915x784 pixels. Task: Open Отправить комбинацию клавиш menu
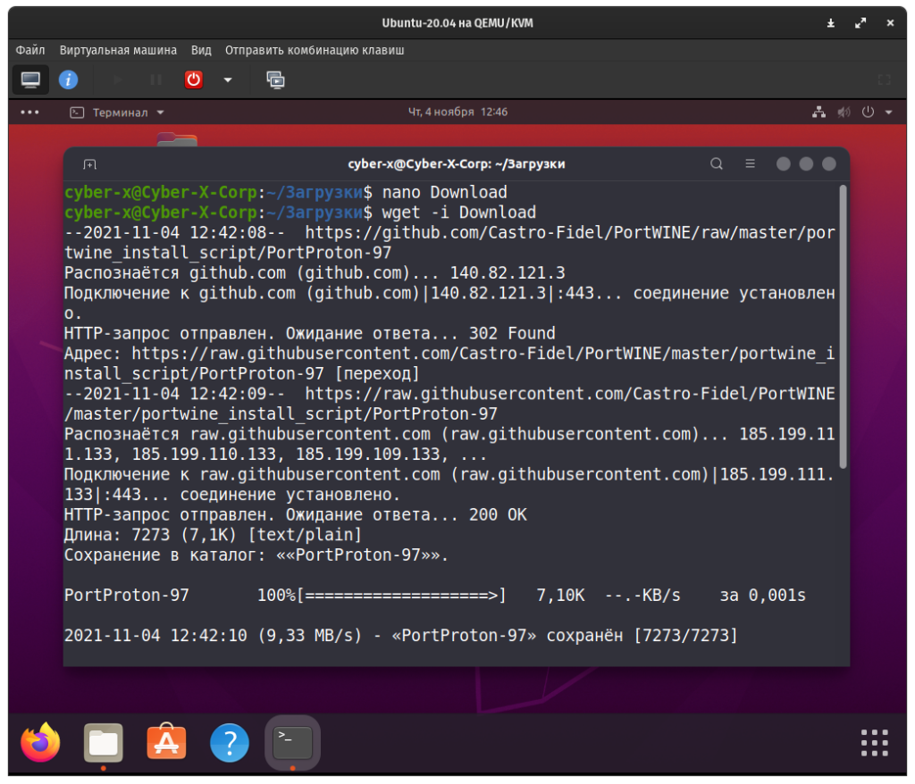coord(315,50)
